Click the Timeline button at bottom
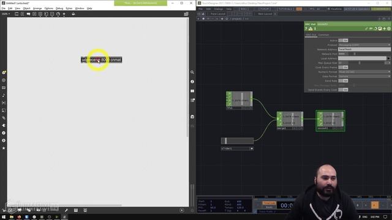Screen dimensions: 392x220 pyautogui.click(x=269, y=203)
